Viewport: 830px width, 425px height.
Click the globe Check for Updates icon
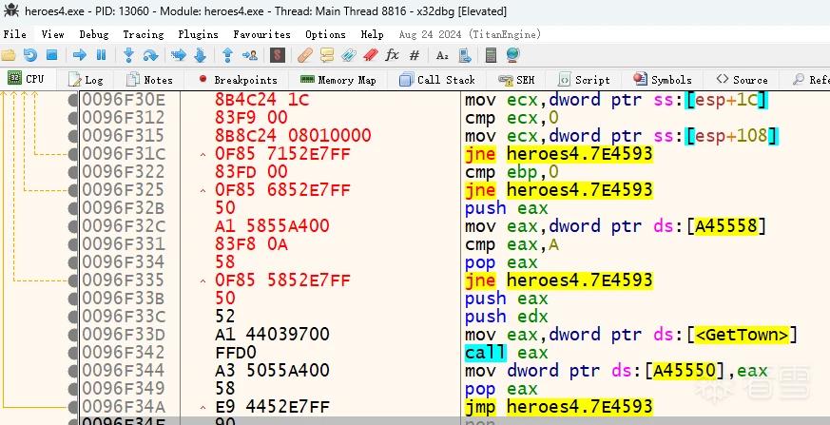pos(513,55)
